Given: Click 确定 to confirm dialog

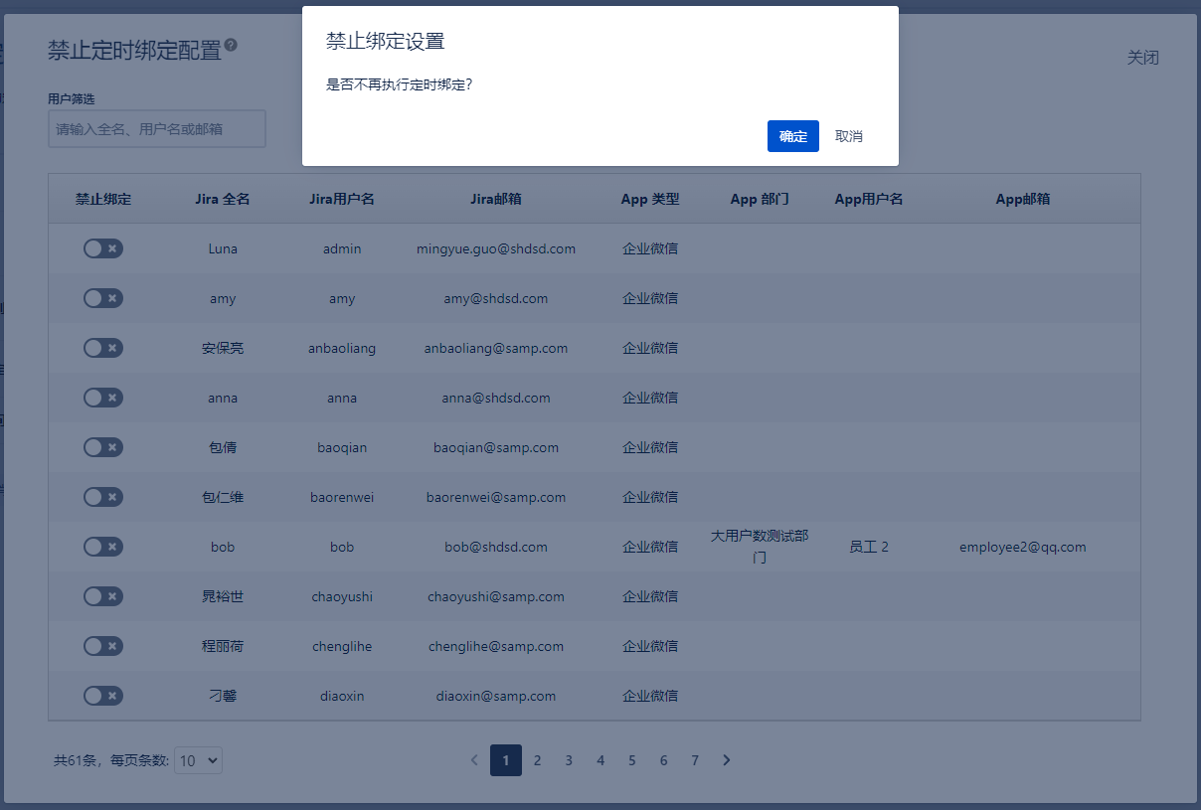Looking at the screenshot, I should coord(793,136).
